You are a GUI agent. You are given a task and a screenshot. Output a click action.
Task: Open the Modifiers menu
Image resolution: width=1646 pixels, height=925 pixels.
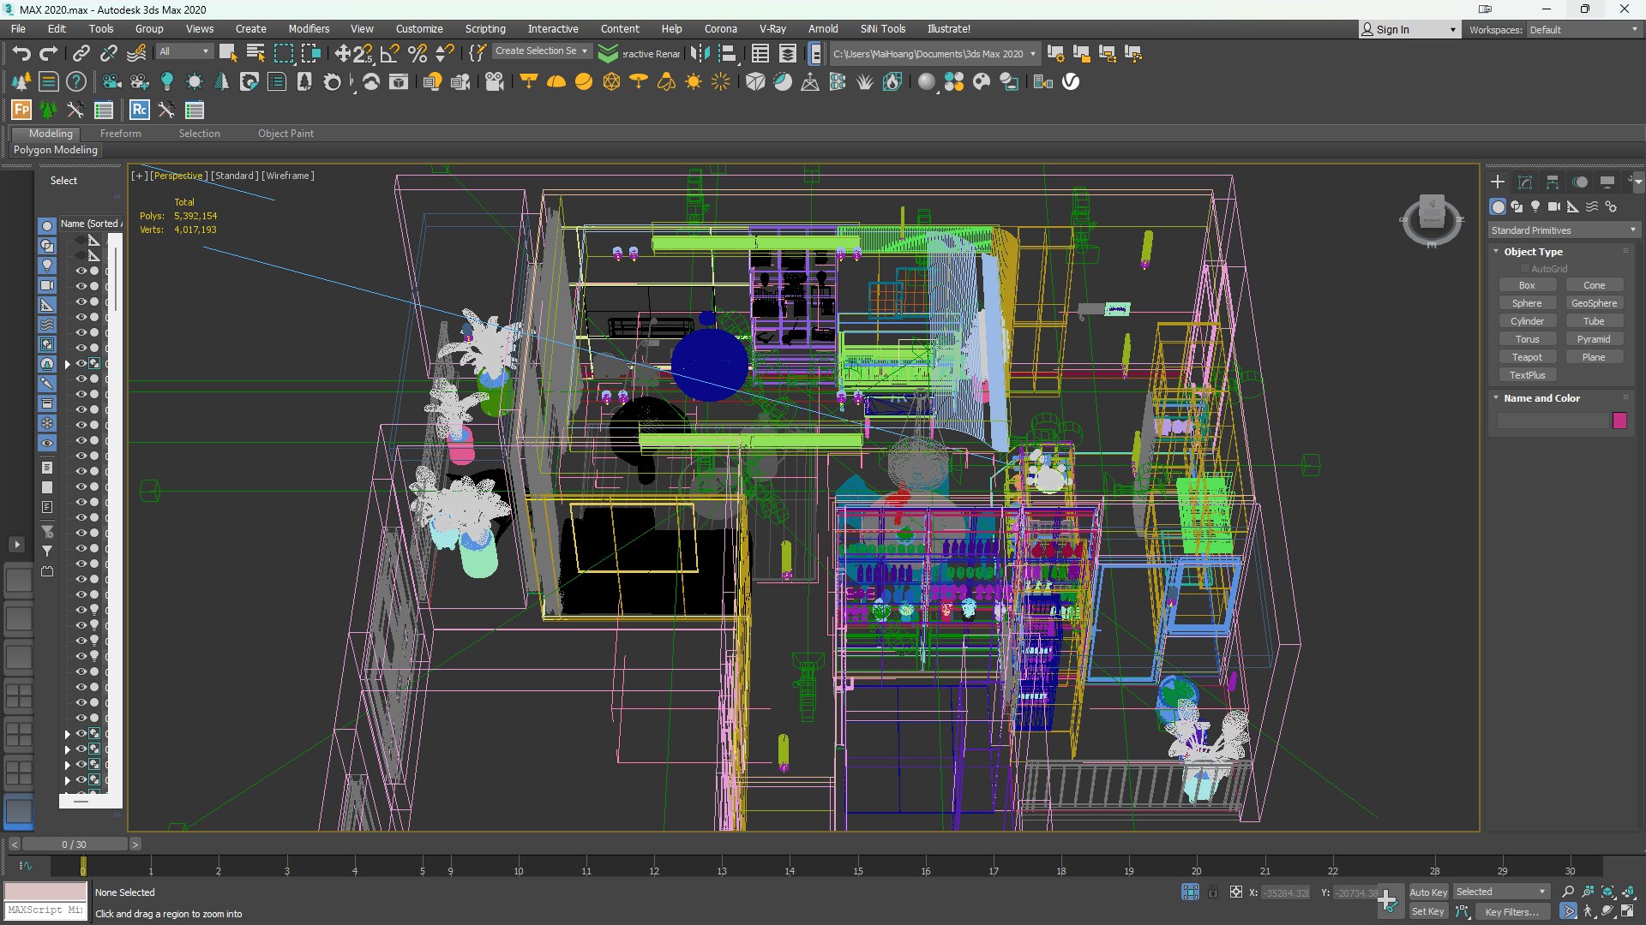point(309,28)
